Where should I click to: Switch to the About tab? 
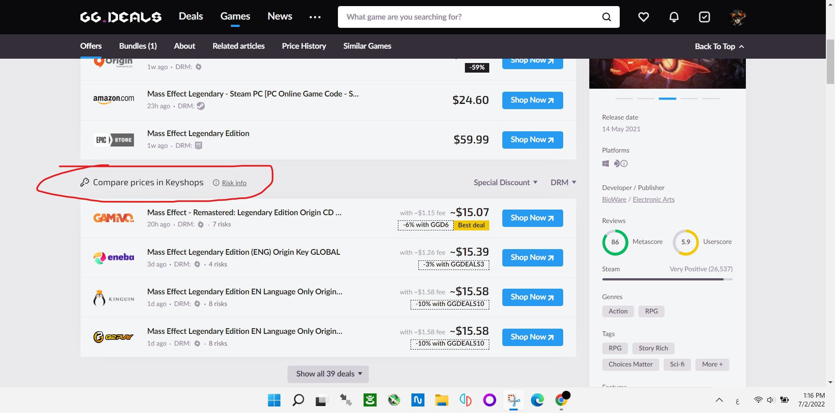(x=184, y=46)
